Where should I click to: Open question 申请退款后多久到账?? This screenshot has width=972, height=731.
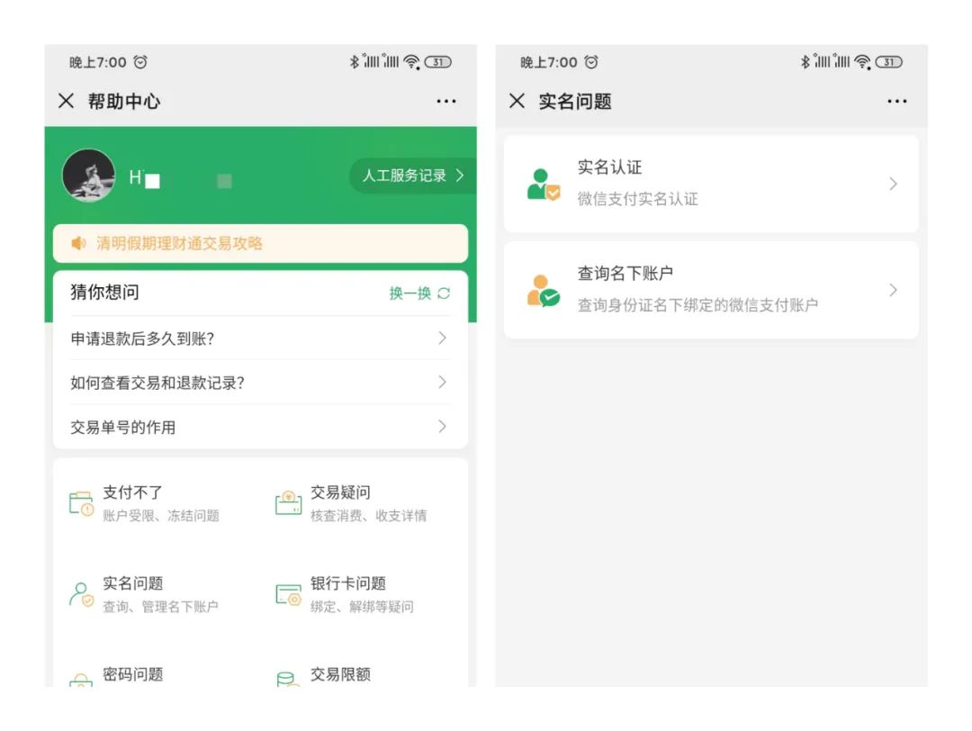(x=260, y=338)
